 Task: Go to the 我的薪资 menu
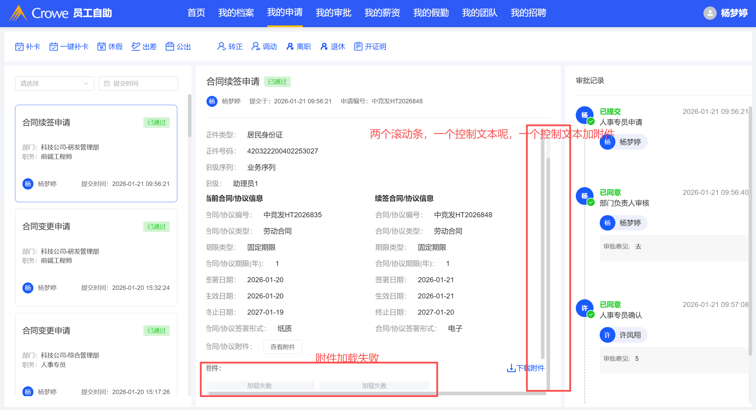(x=382, y=13)
